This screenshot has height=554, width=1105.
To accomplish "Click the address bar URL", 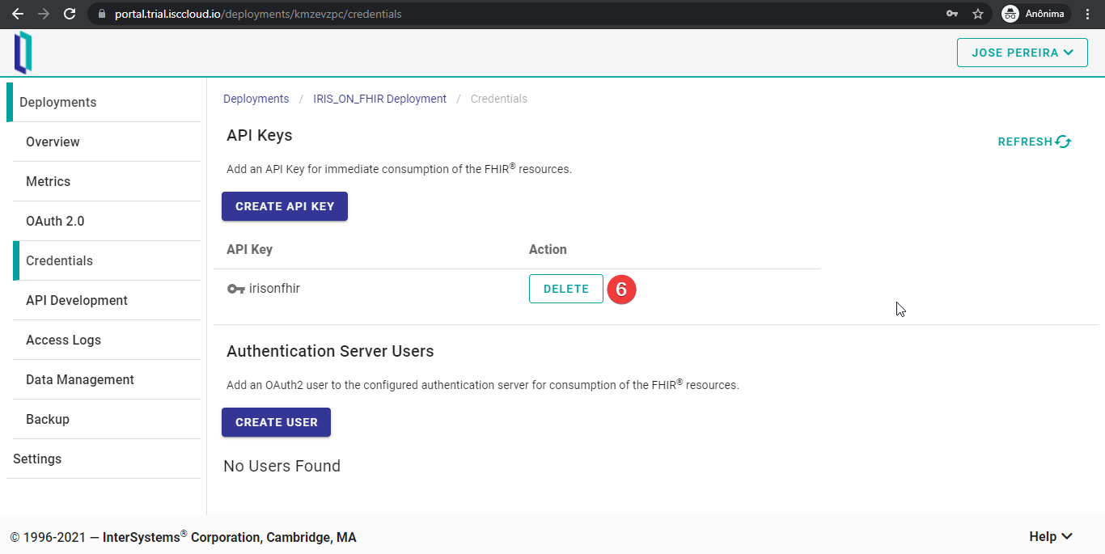I will click(x=258, y=14).
